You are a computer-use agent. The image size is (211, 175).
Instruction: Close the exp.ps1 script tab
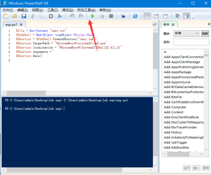coord(21,25)
